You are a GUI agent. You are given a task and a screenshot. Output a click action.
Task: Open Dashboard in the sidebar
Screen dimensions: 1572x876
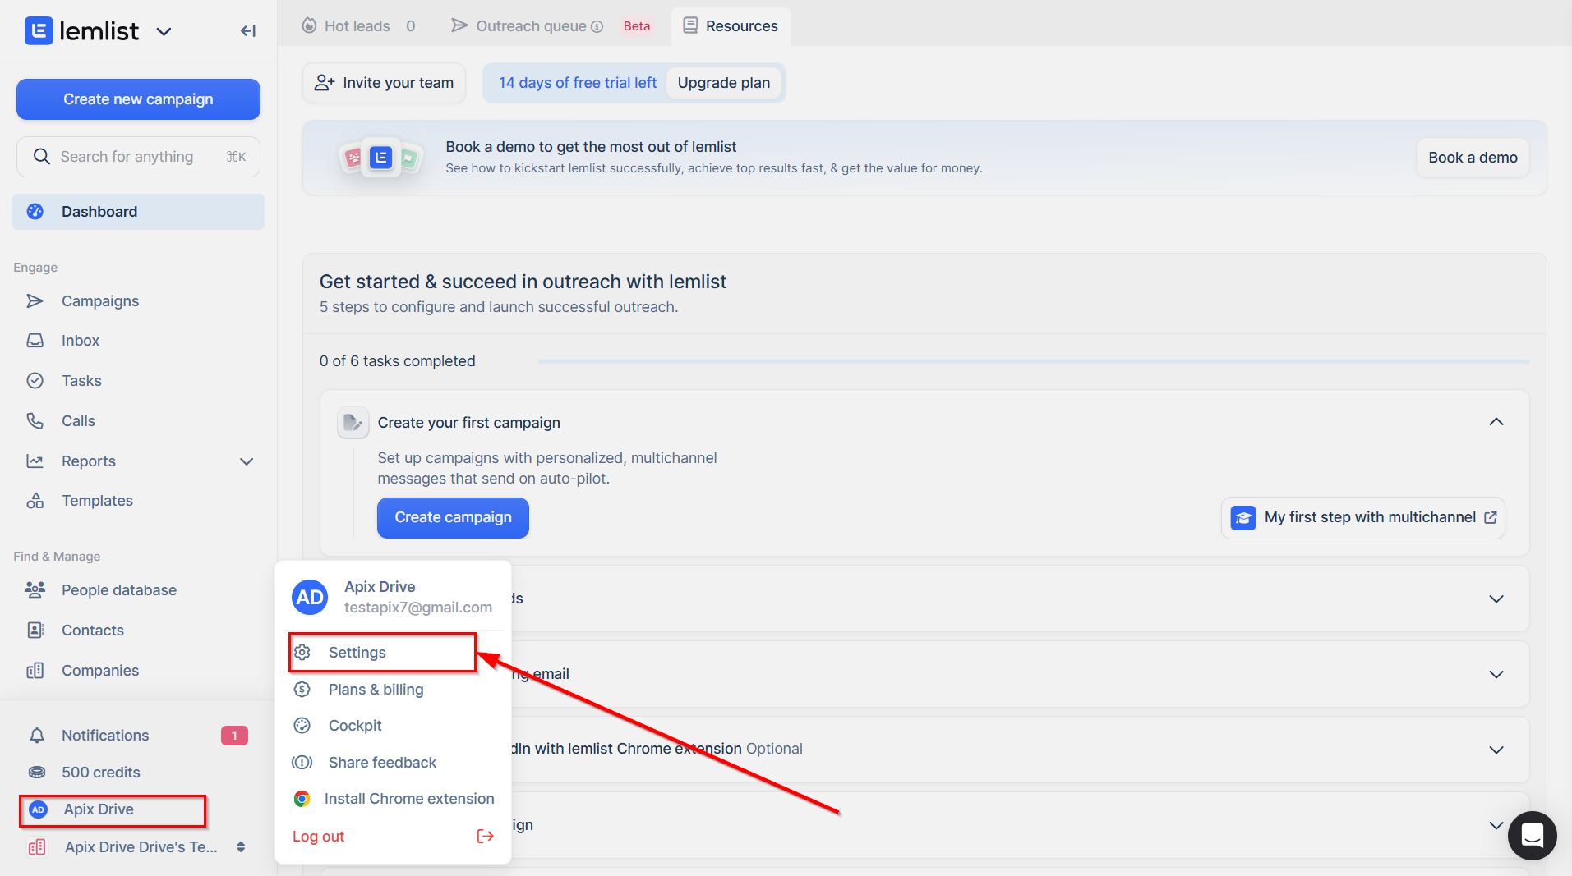point(138,212)
